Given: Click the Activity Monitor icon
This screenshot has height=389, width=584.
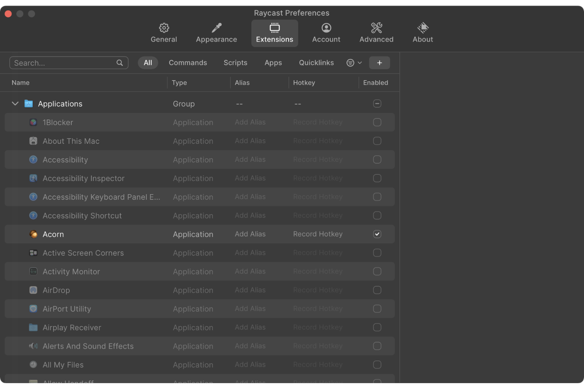Looking at the screenshot, I should 33,272.
